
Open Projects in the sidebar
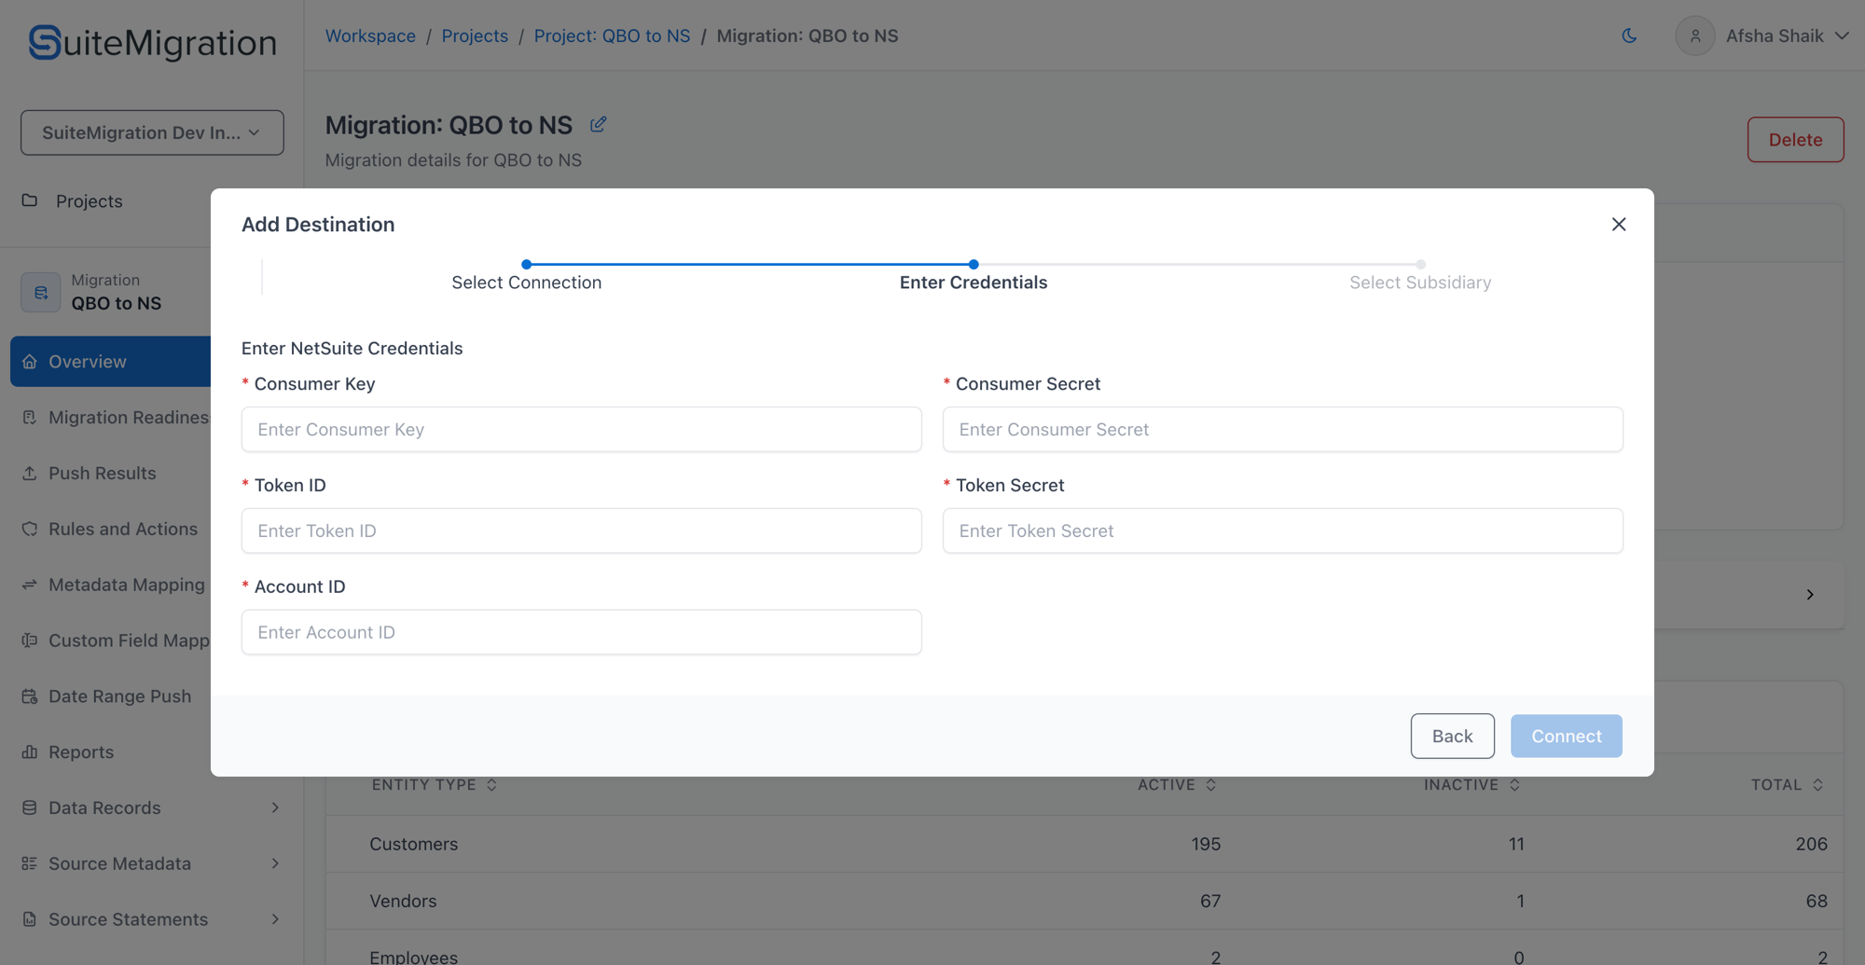pos(89,200)
